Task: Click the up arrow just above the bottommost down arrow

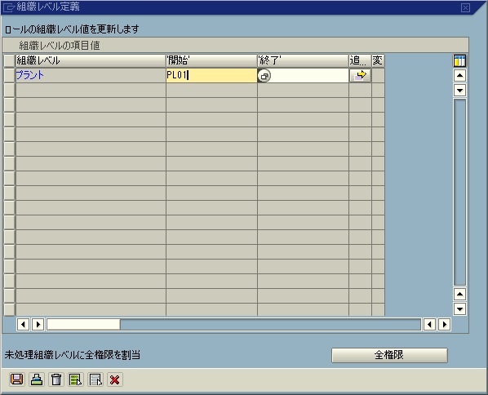Action: (x=459, y=294)
